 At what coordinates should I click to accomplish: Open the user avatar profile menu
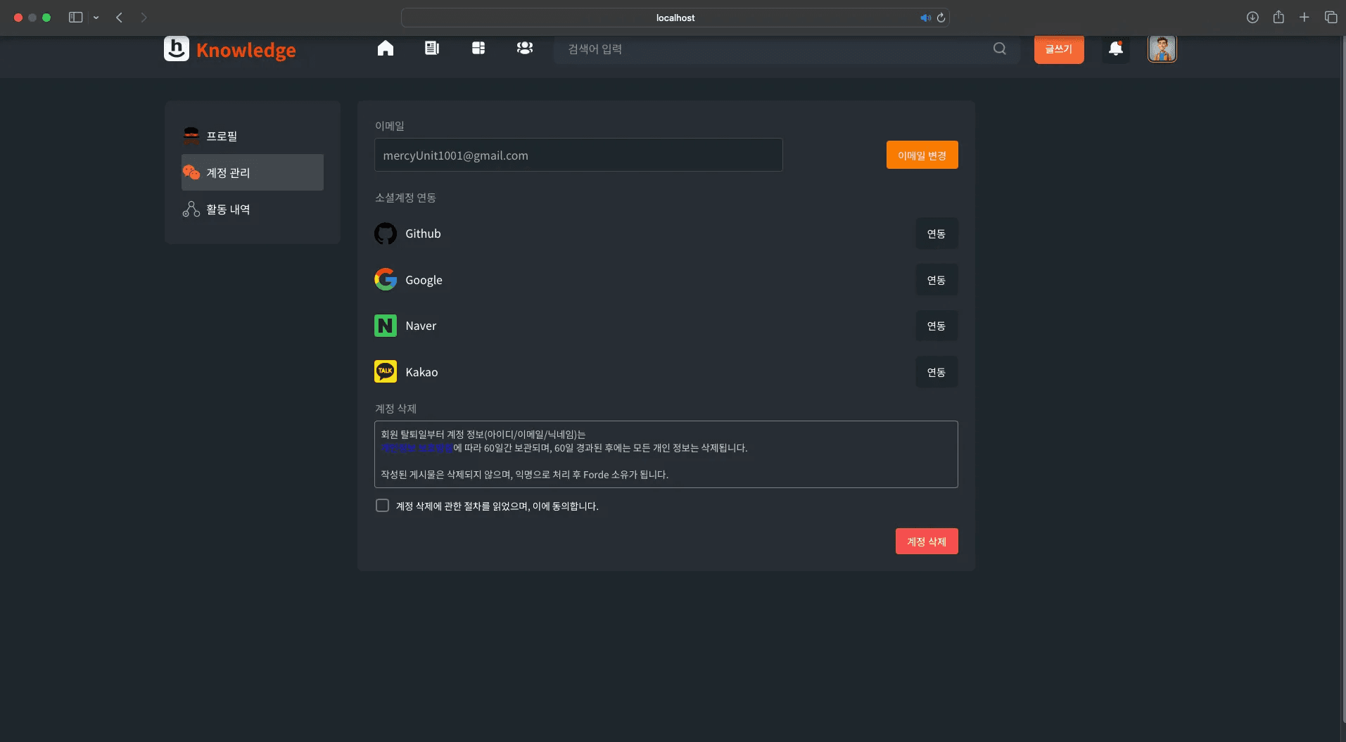point(1162,49)
